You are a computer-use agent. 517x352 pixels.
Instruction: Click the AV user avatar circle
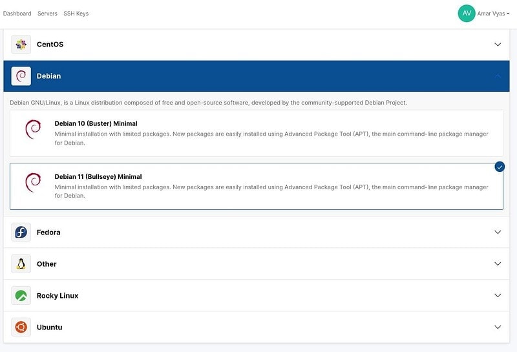pos(467,13)
